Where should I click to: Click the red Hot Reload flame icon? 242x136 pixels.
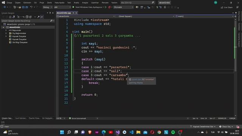(109, 7)
